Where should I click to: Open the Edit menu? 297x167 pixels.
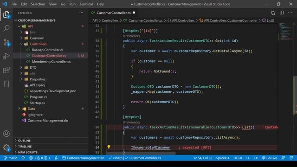[24, 4]
